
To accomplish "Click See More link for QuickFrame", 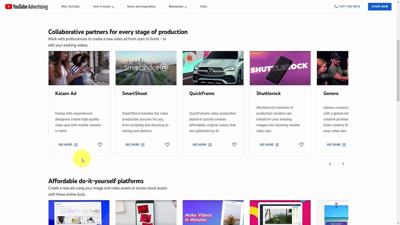I will click(x=202, y=145).
